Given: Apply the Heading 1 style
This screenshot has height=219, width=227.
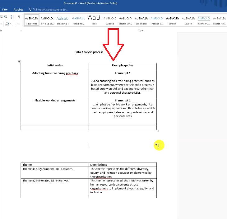Looking at the screenshot, I should tap(63, 20).
